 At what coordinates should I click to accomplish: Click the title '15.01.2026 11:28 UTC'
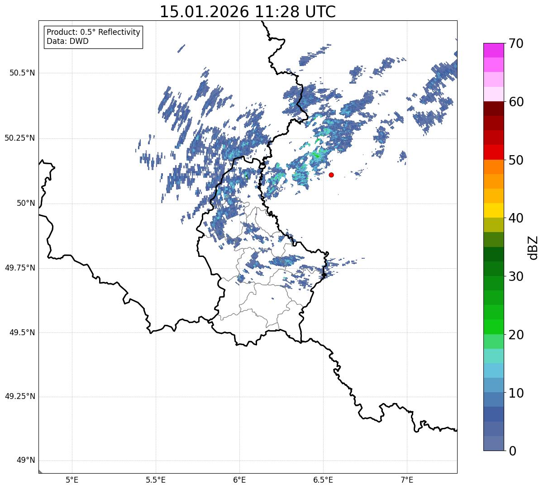248,12
